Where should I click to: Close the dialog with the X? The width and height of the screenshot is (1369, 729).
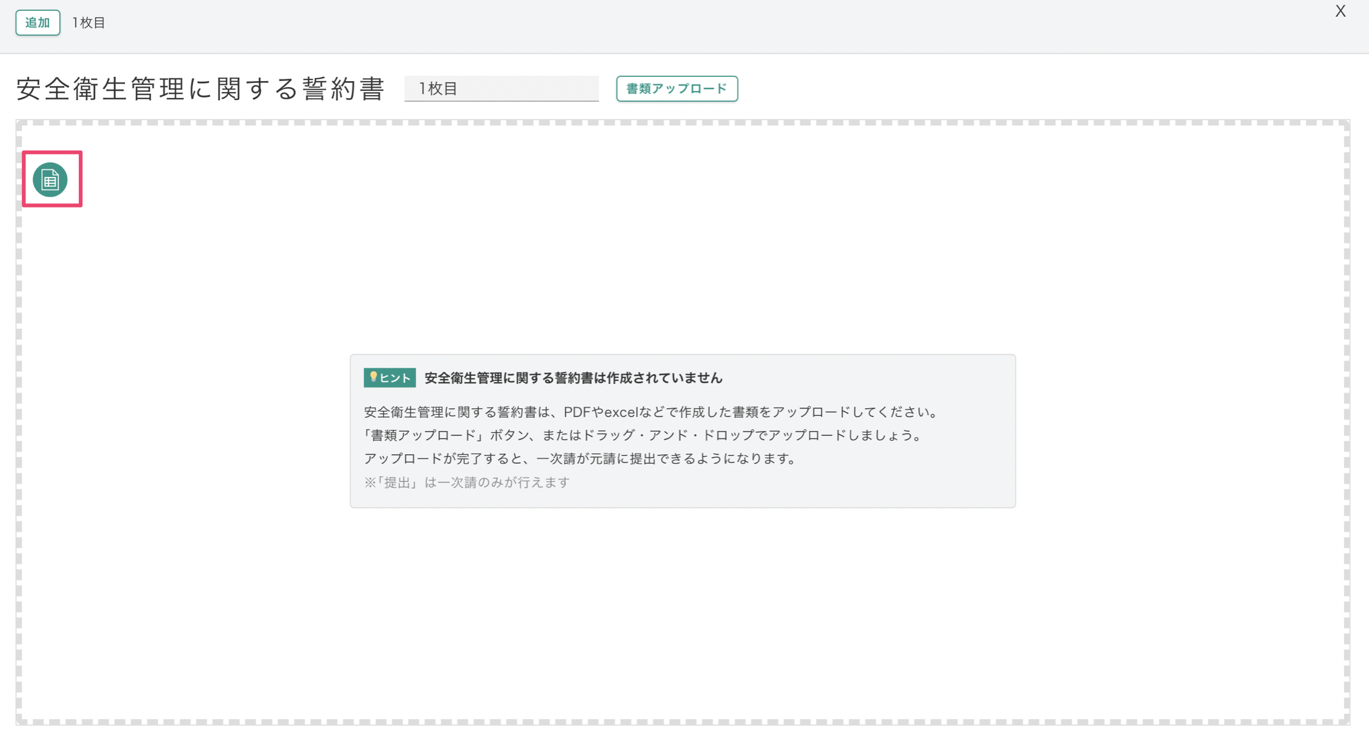[x=1340, y=12]
